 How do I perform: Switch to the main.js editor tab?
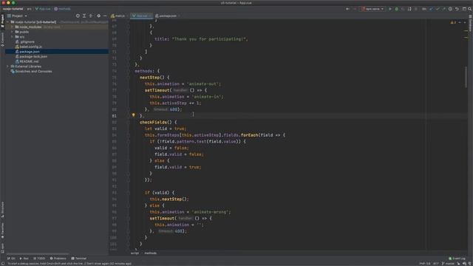[119, 16]
